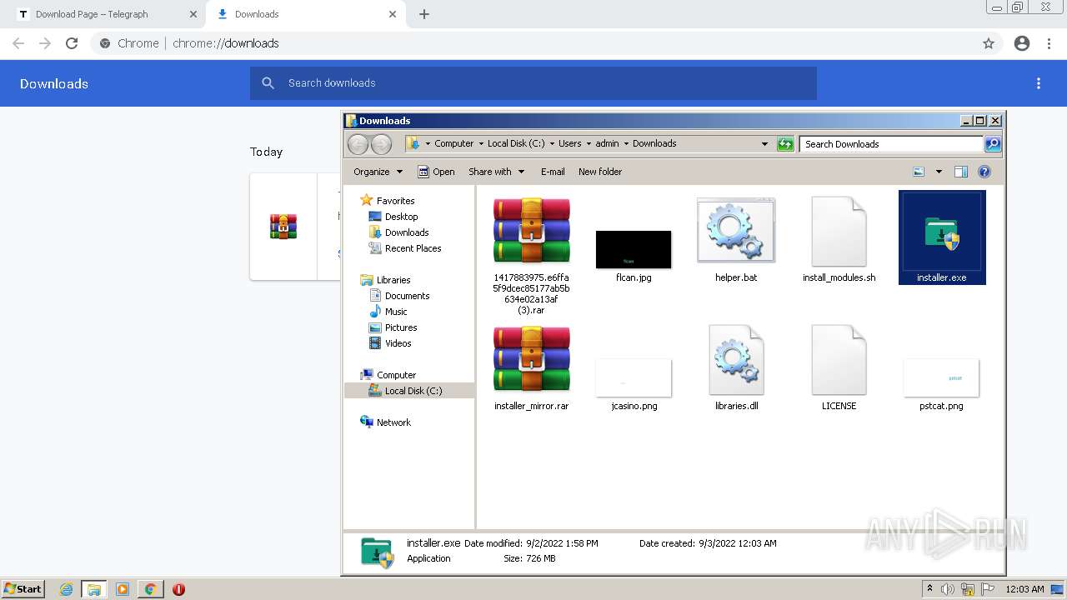Open Windows Explorer taskbar button
This screenshot has width=1067, height=600.
click(x=94, y=589)
